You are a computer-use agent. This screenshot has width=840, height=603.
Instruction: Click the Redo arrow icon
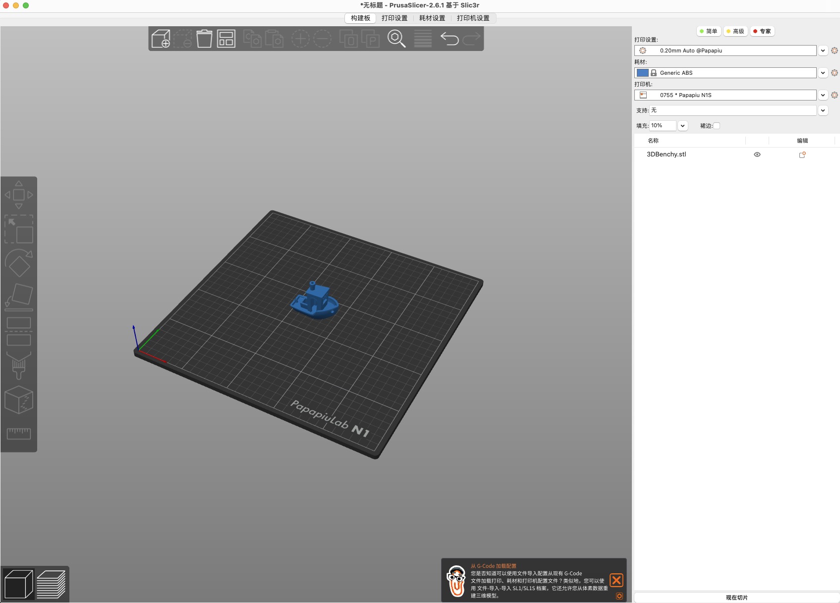pos(471,39)
